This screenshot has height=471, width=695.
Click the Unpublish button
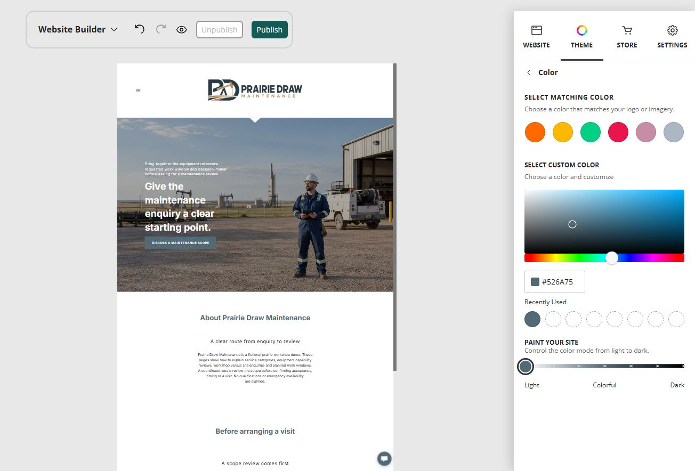pos(220,30)
